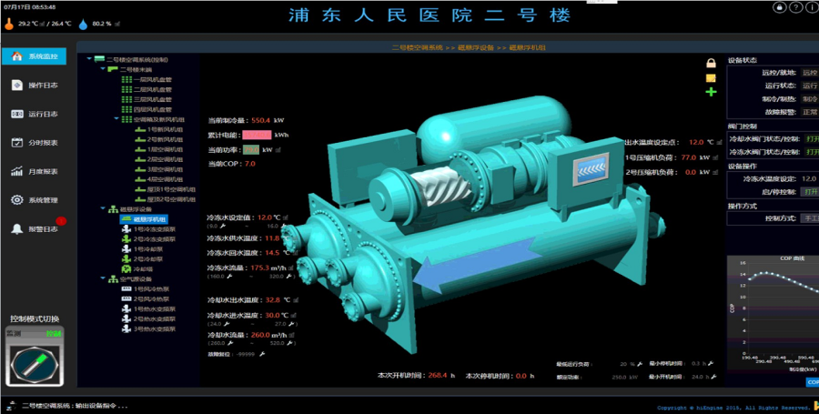Click the top-right circular lock icon
The image size is (819, 414).
pos(780,7)
